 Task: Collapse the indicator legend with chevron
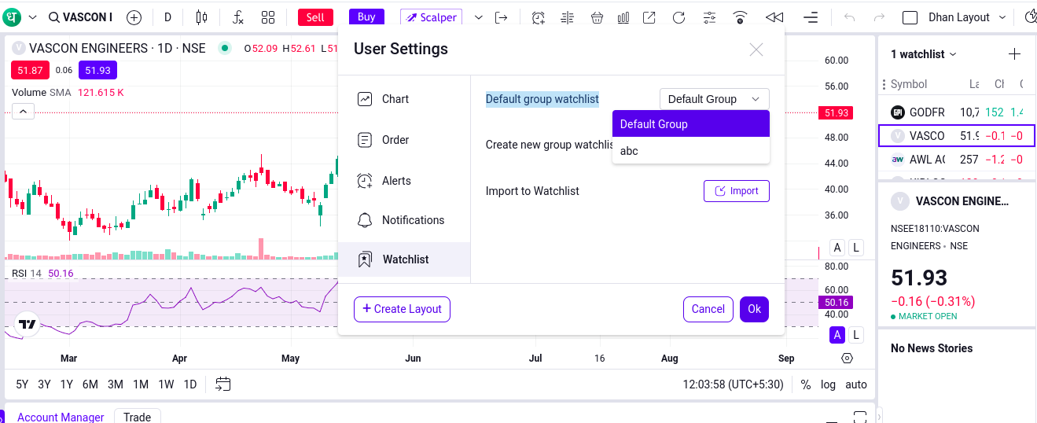click(x=23, y=112)
